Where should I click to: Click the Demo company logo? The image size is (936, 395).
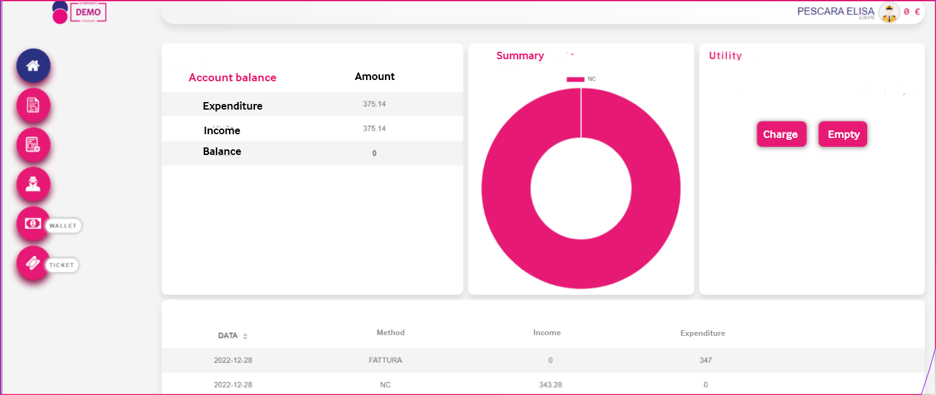pos(80,12)
